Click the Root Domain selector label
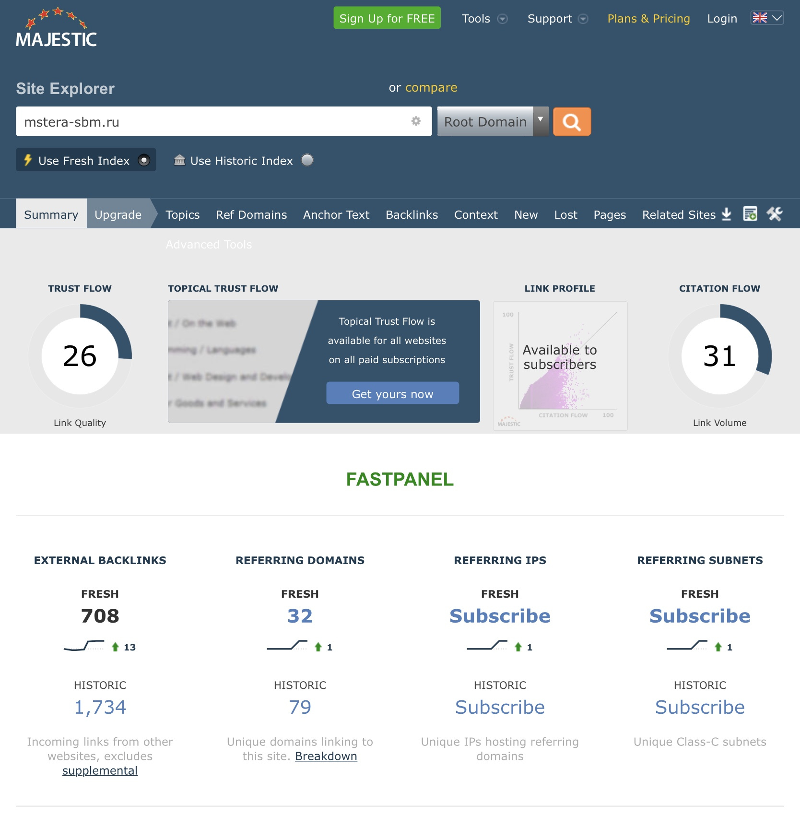The height and width of the screenshot is (815, 800). [x=485, y=122]
